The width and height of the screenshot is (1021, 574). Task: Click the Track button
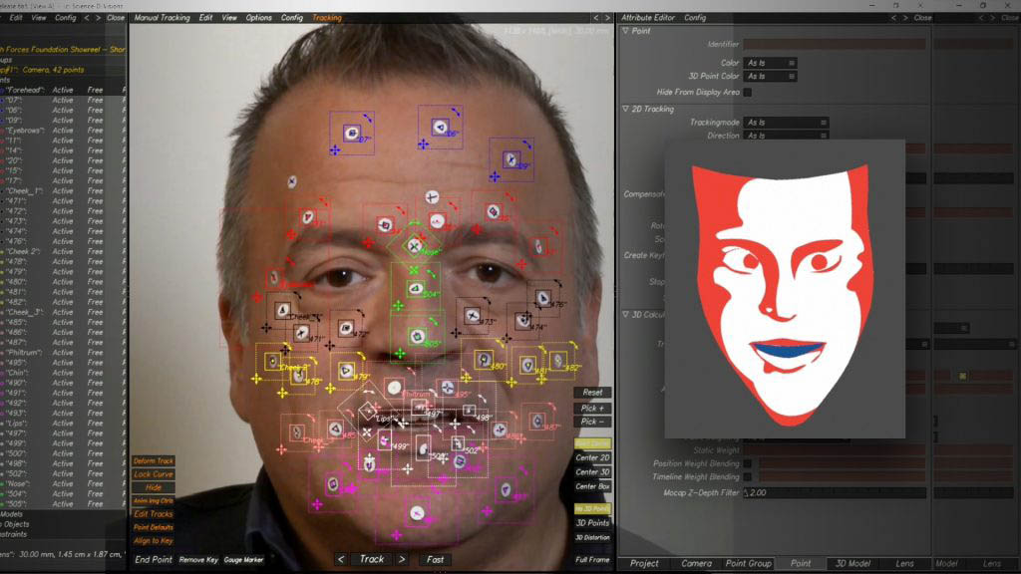[x=371, y=559]
